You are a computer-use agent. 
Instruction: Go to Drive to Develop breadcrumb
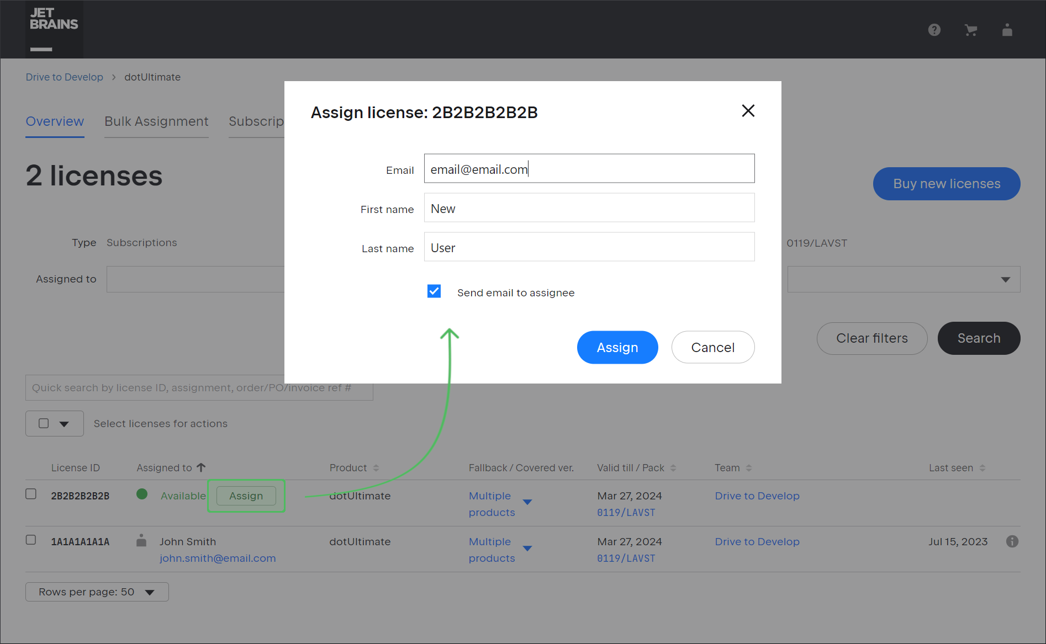pos(64,77)
